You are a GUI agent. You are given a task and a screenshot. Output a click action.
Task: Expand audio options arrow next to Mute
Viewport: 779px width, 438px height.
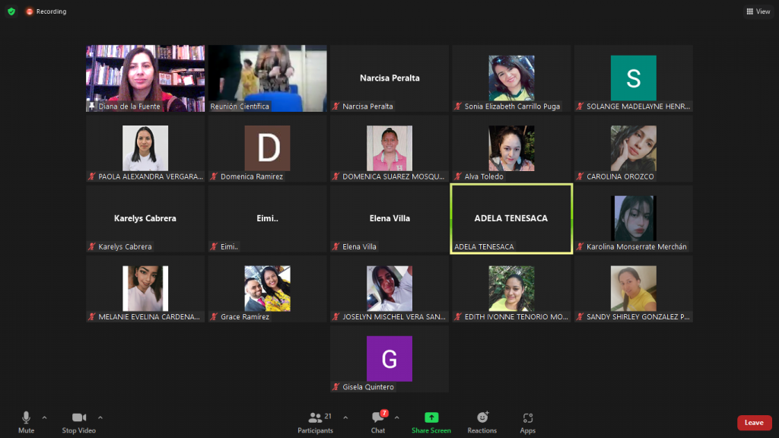pos(44,417)
